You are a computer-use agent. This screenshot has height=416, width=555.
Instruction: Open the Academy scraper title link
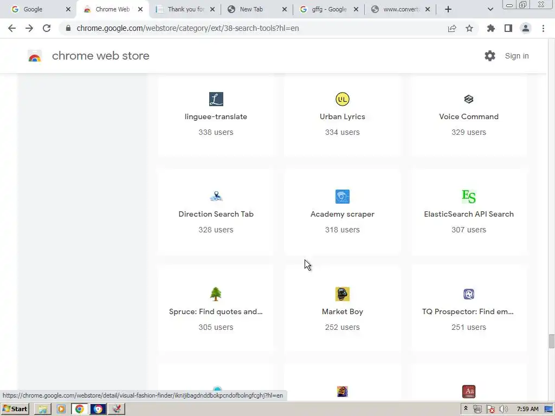pyautogui.click(x=343, y=214)
